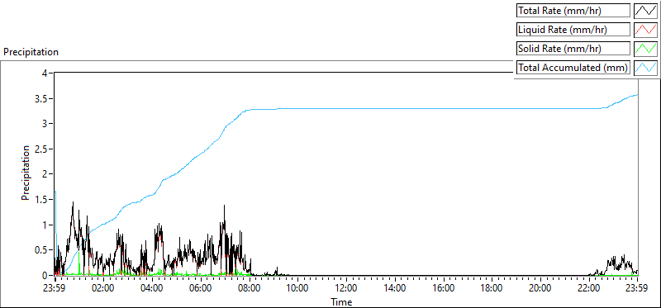Click the vertical Precipitation axis title
661x308 pixels.
click(26, 173)
